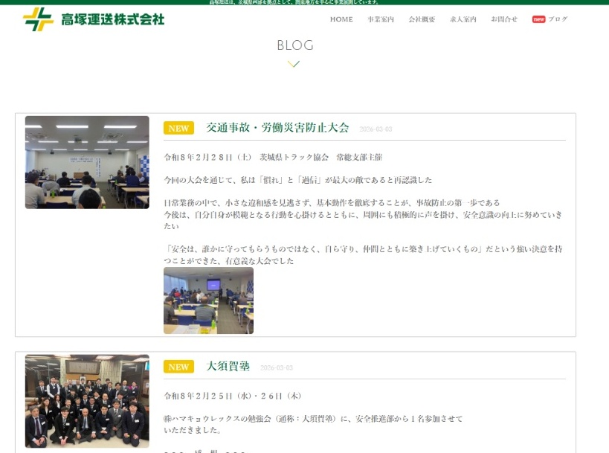
Task: Click the NEW badge on 交通事故・労働災害防止大会 post
Action: (x=178, y=128)
